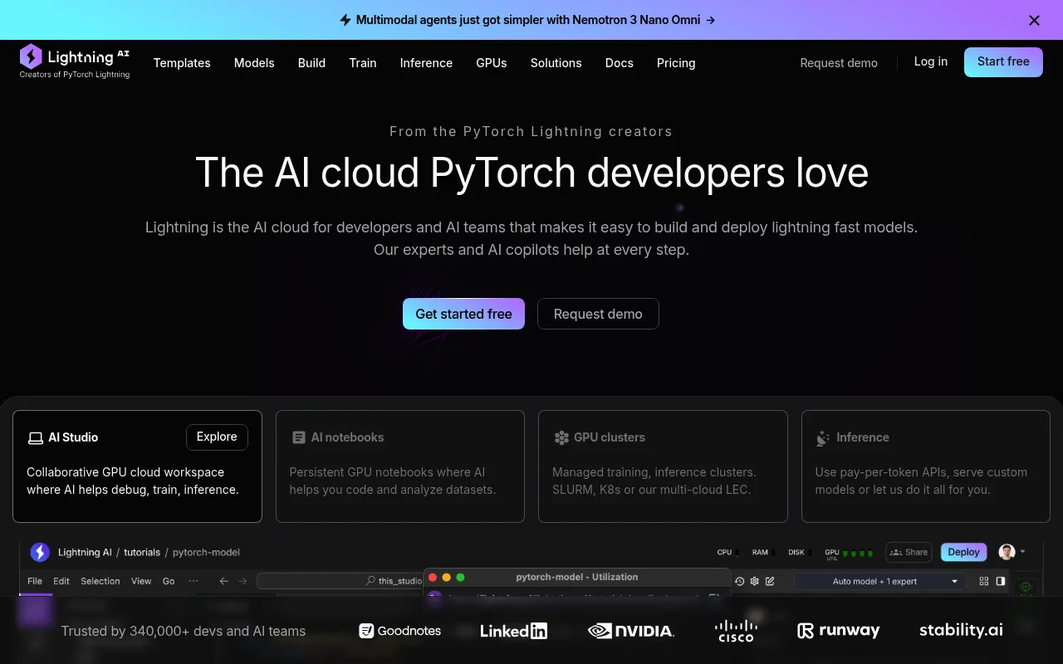
Task: Click the AI Studio laptop icon
Action: (x=35, y=437)
